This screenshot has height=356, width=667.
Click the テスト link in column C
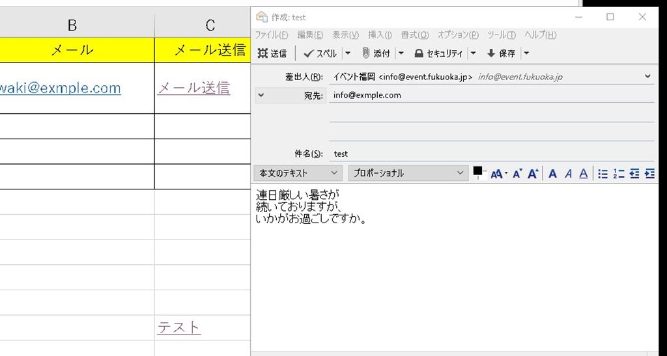(x=178, y=327)
